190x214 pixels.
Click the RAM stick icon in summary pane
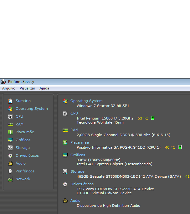(65, 130)
